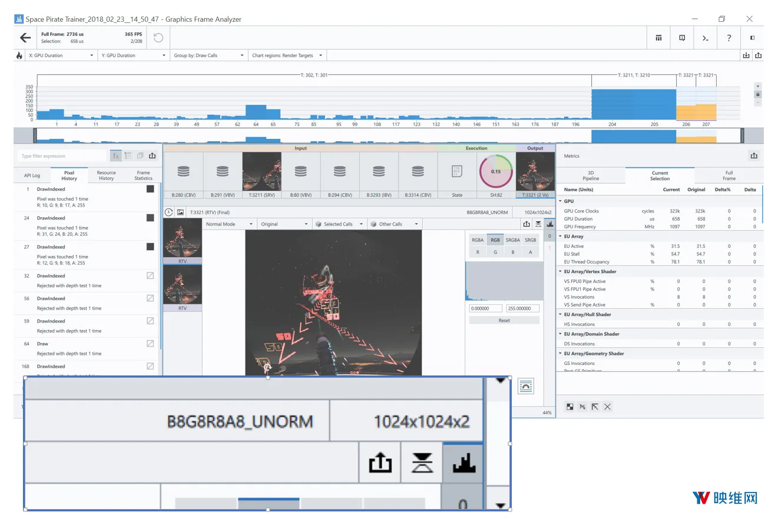Toggle the checkbox on Draw row 64
This screenshot has width=775, height=522.
150,344
